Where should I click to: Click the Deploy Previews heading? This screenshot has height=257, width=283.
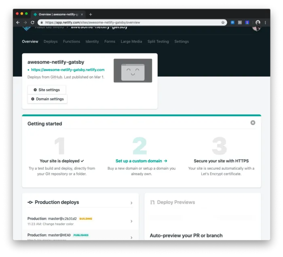tap(176, 202)
